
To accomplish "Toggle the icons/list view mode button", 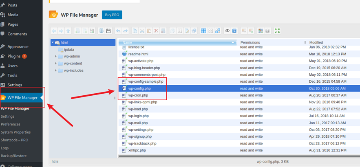I will (261, 31).
